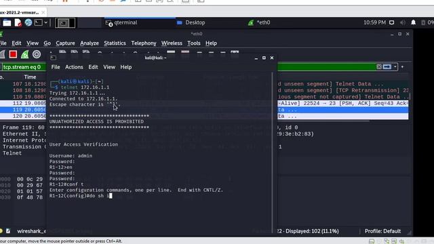The width and height of the screenshot is (434, 244).
Task: Select packet 107 row in Wireshark
Action: pos(204,84)
